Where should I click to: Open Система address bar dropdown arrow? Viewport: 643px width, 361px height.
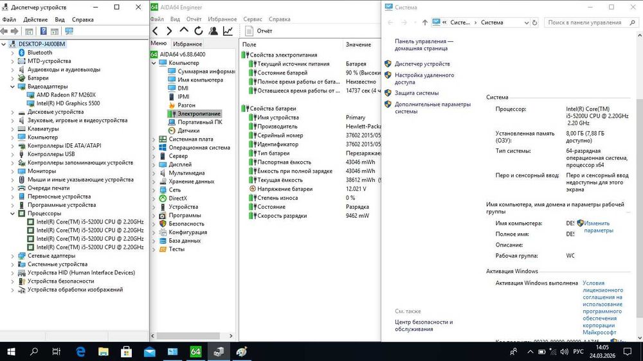click(527, 22)
